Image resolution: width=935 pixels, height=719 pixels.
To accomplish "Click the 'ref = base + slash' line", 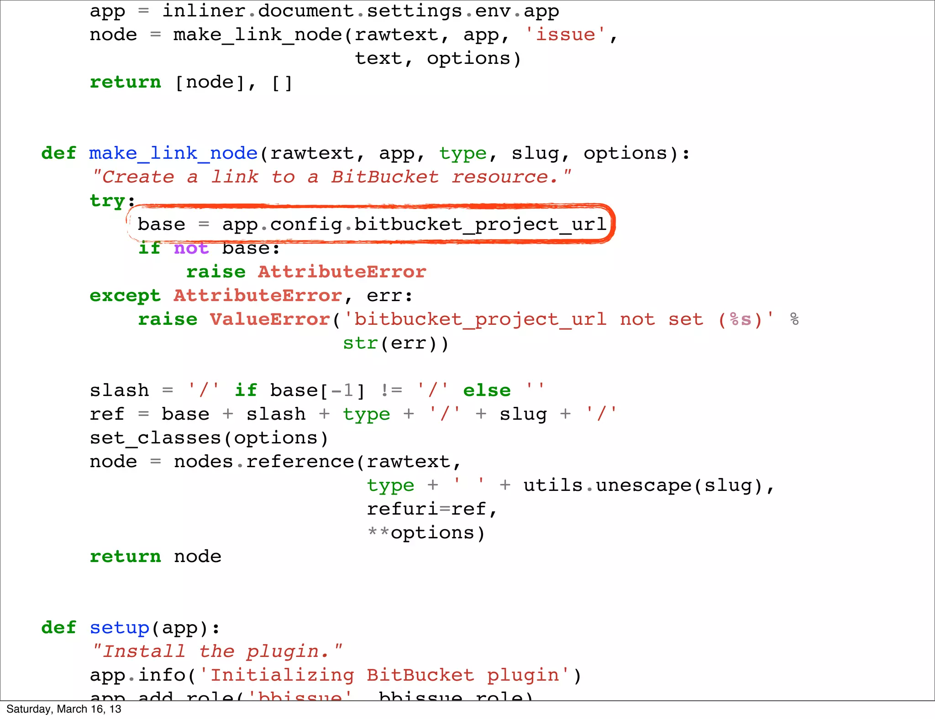I will (x=353, y=414).
